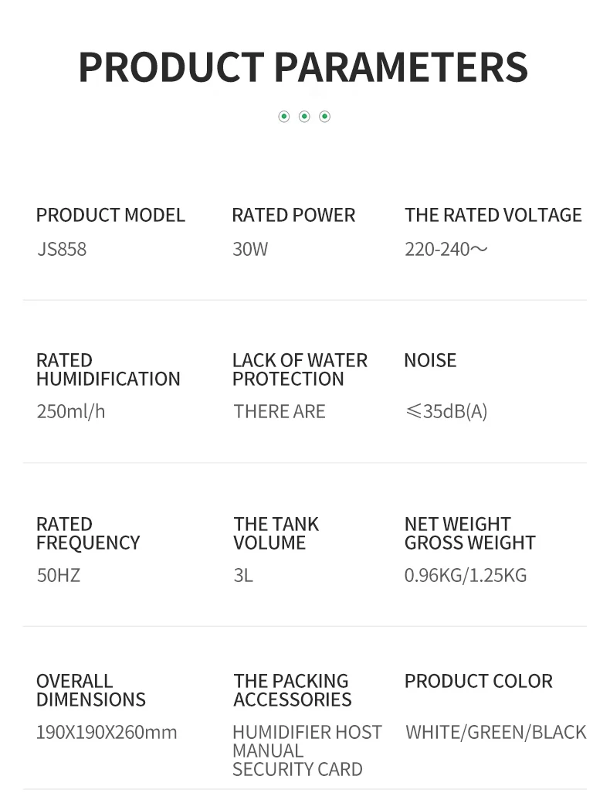This screenshot has width=610, height=810.
Task: Select the RATED POWER label
Action: [x=293, y=215]
